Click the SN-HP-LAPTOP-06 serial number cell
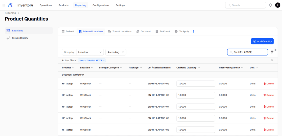This screenshot has width=282, height=136. (158, 130)
